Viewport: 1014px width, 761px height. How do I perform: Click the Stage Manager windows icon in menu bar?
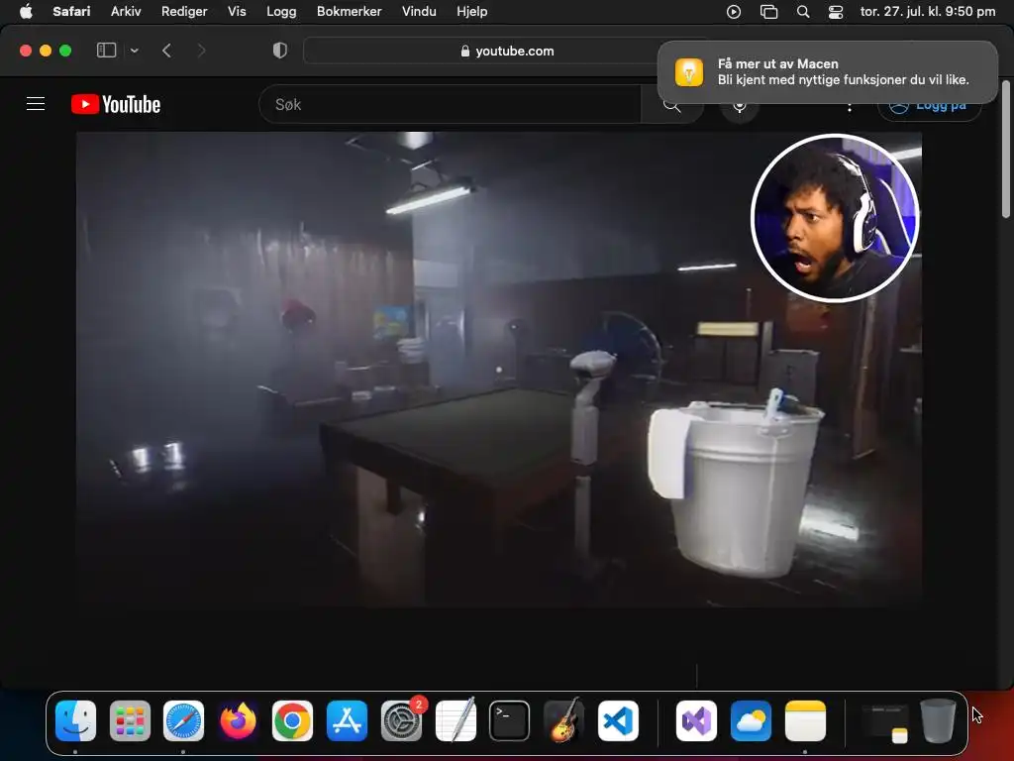[768, 12]
